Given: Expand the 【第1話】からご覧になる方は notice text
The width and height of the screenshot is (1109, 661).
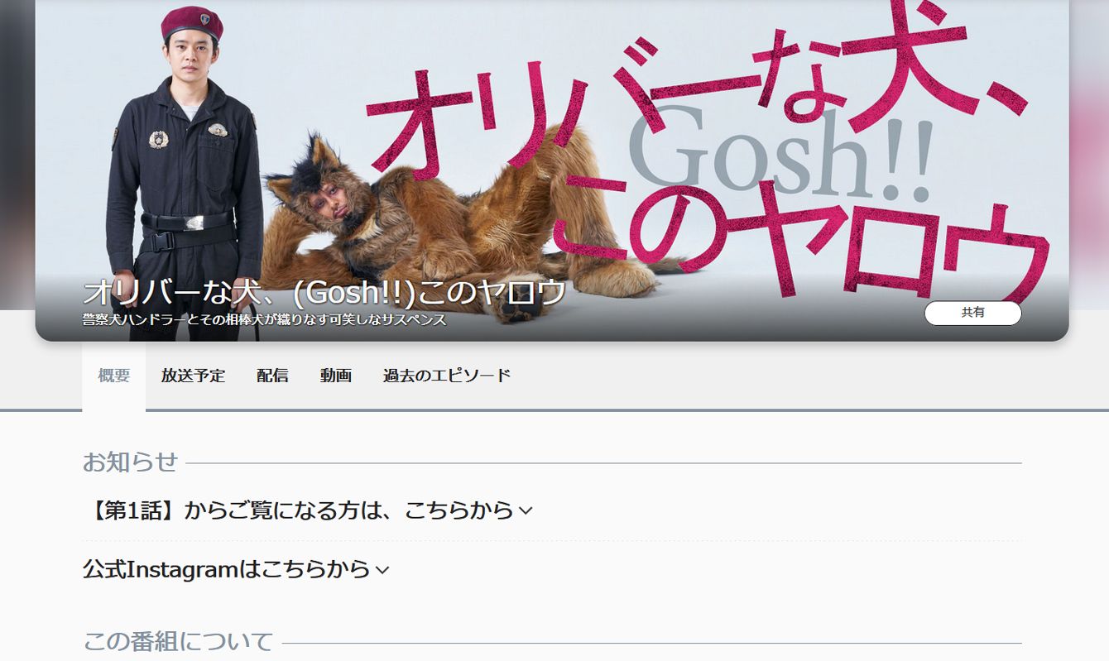Looking at the screenshot, I should (298, 510).
